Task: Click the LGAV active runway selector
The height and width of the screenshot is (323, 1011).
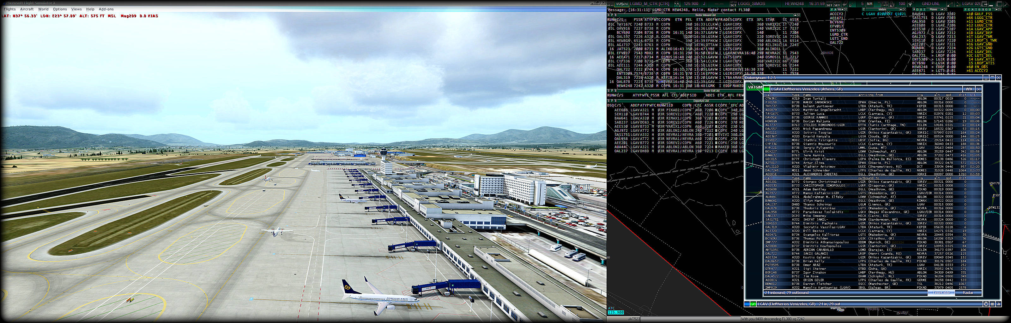Action: 972,3
